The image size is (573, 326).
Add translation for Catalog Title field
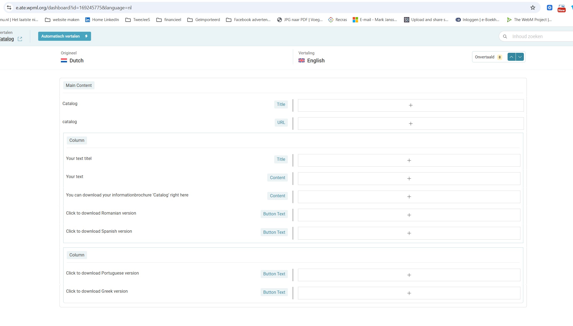click(x=410, y=106)
